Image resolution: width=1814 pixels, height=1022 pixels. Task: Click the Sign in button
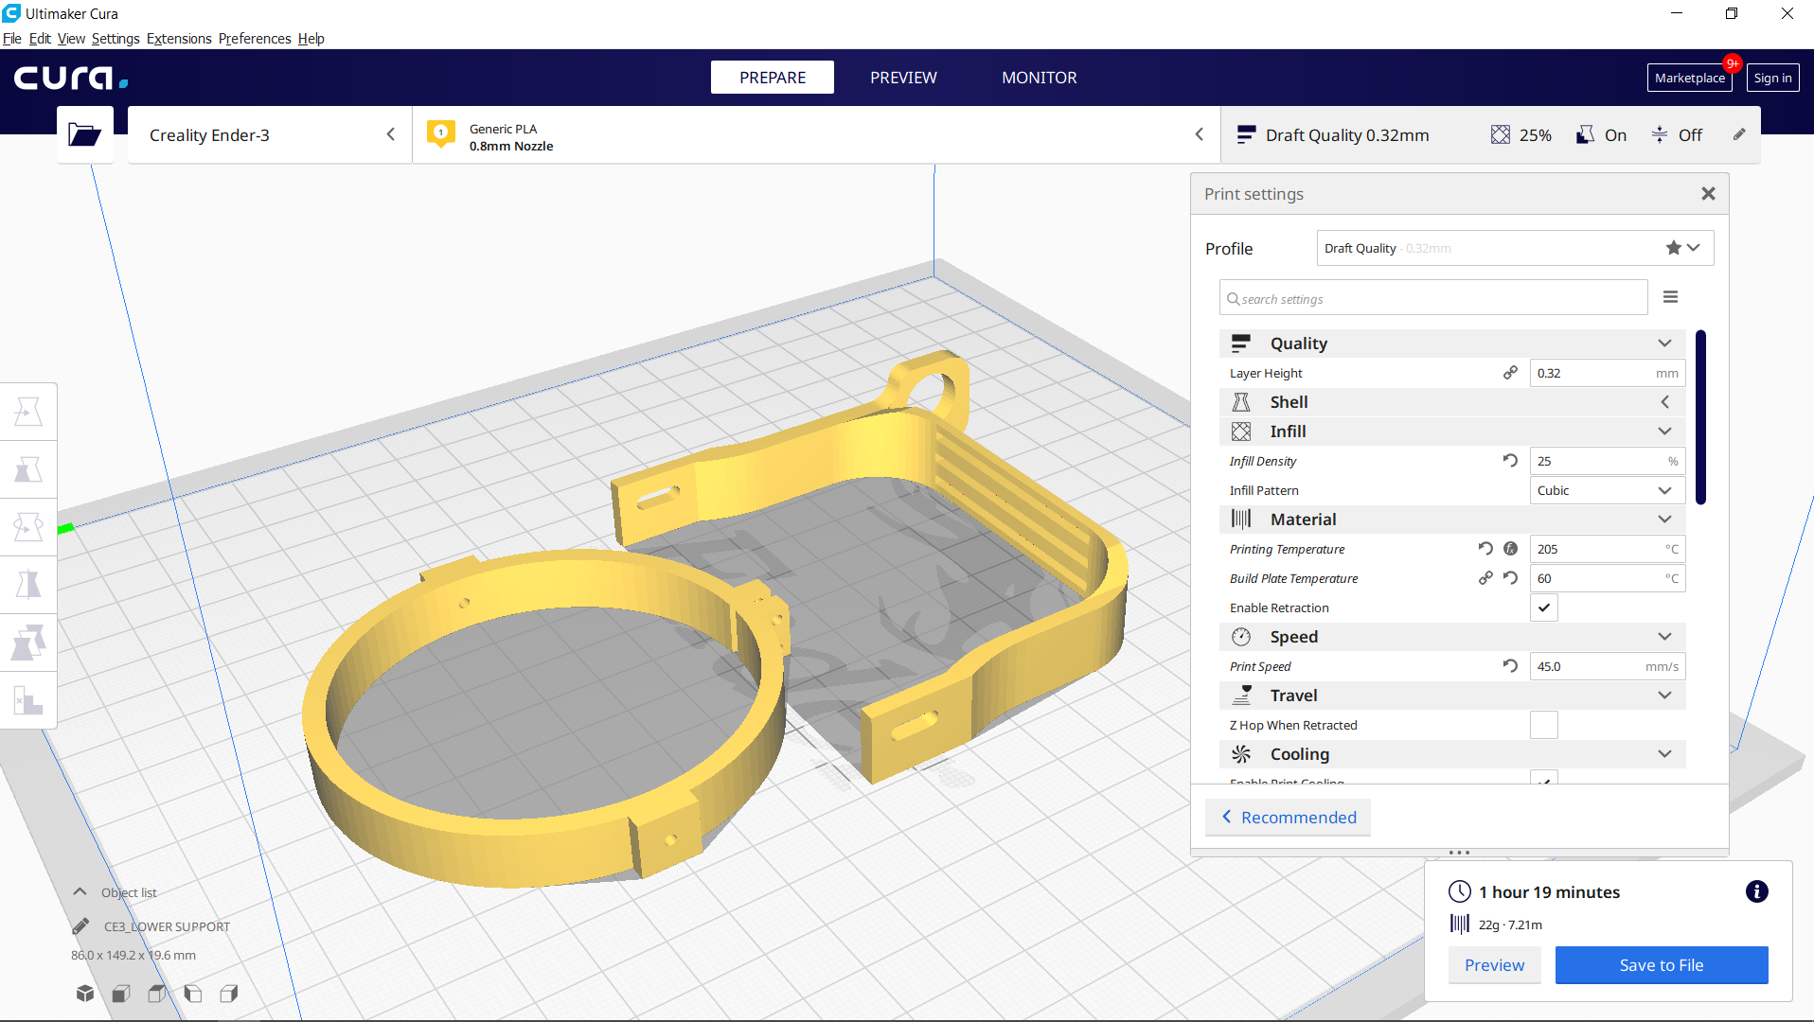pos(1772,78)
